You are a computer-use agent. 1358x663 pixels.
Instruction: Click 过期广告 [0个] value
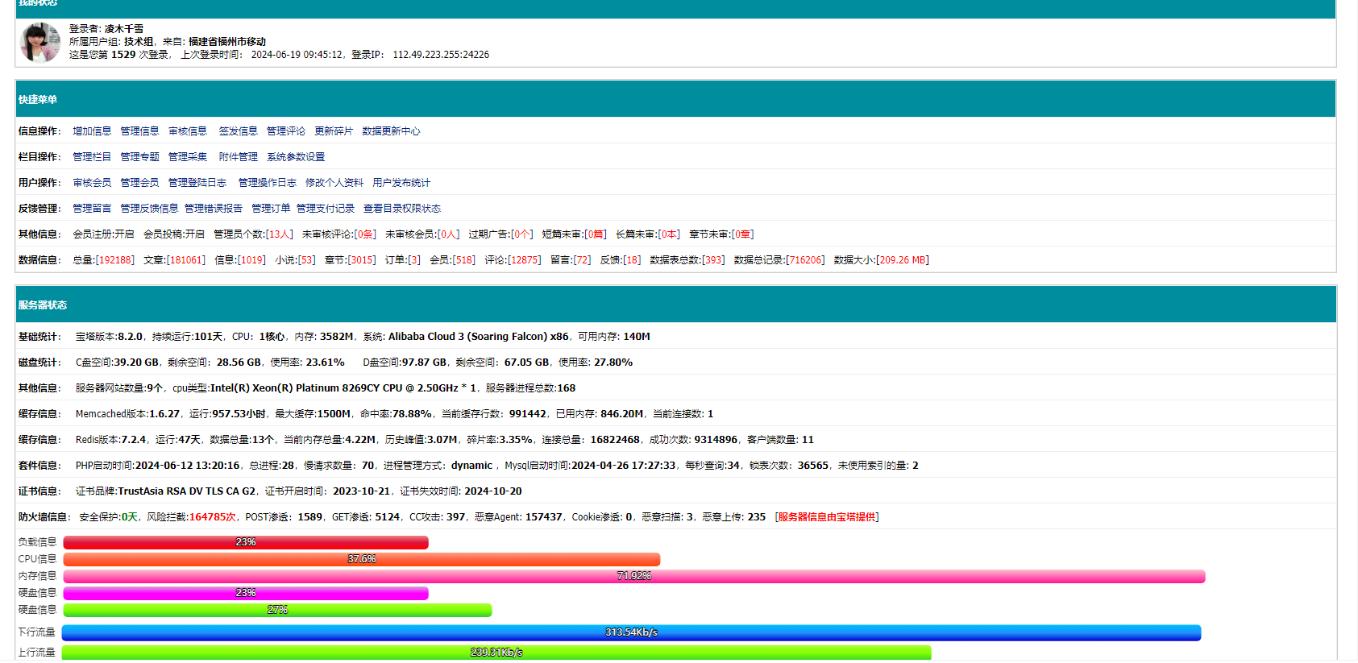pyautogui.click(x=521, y=234)
